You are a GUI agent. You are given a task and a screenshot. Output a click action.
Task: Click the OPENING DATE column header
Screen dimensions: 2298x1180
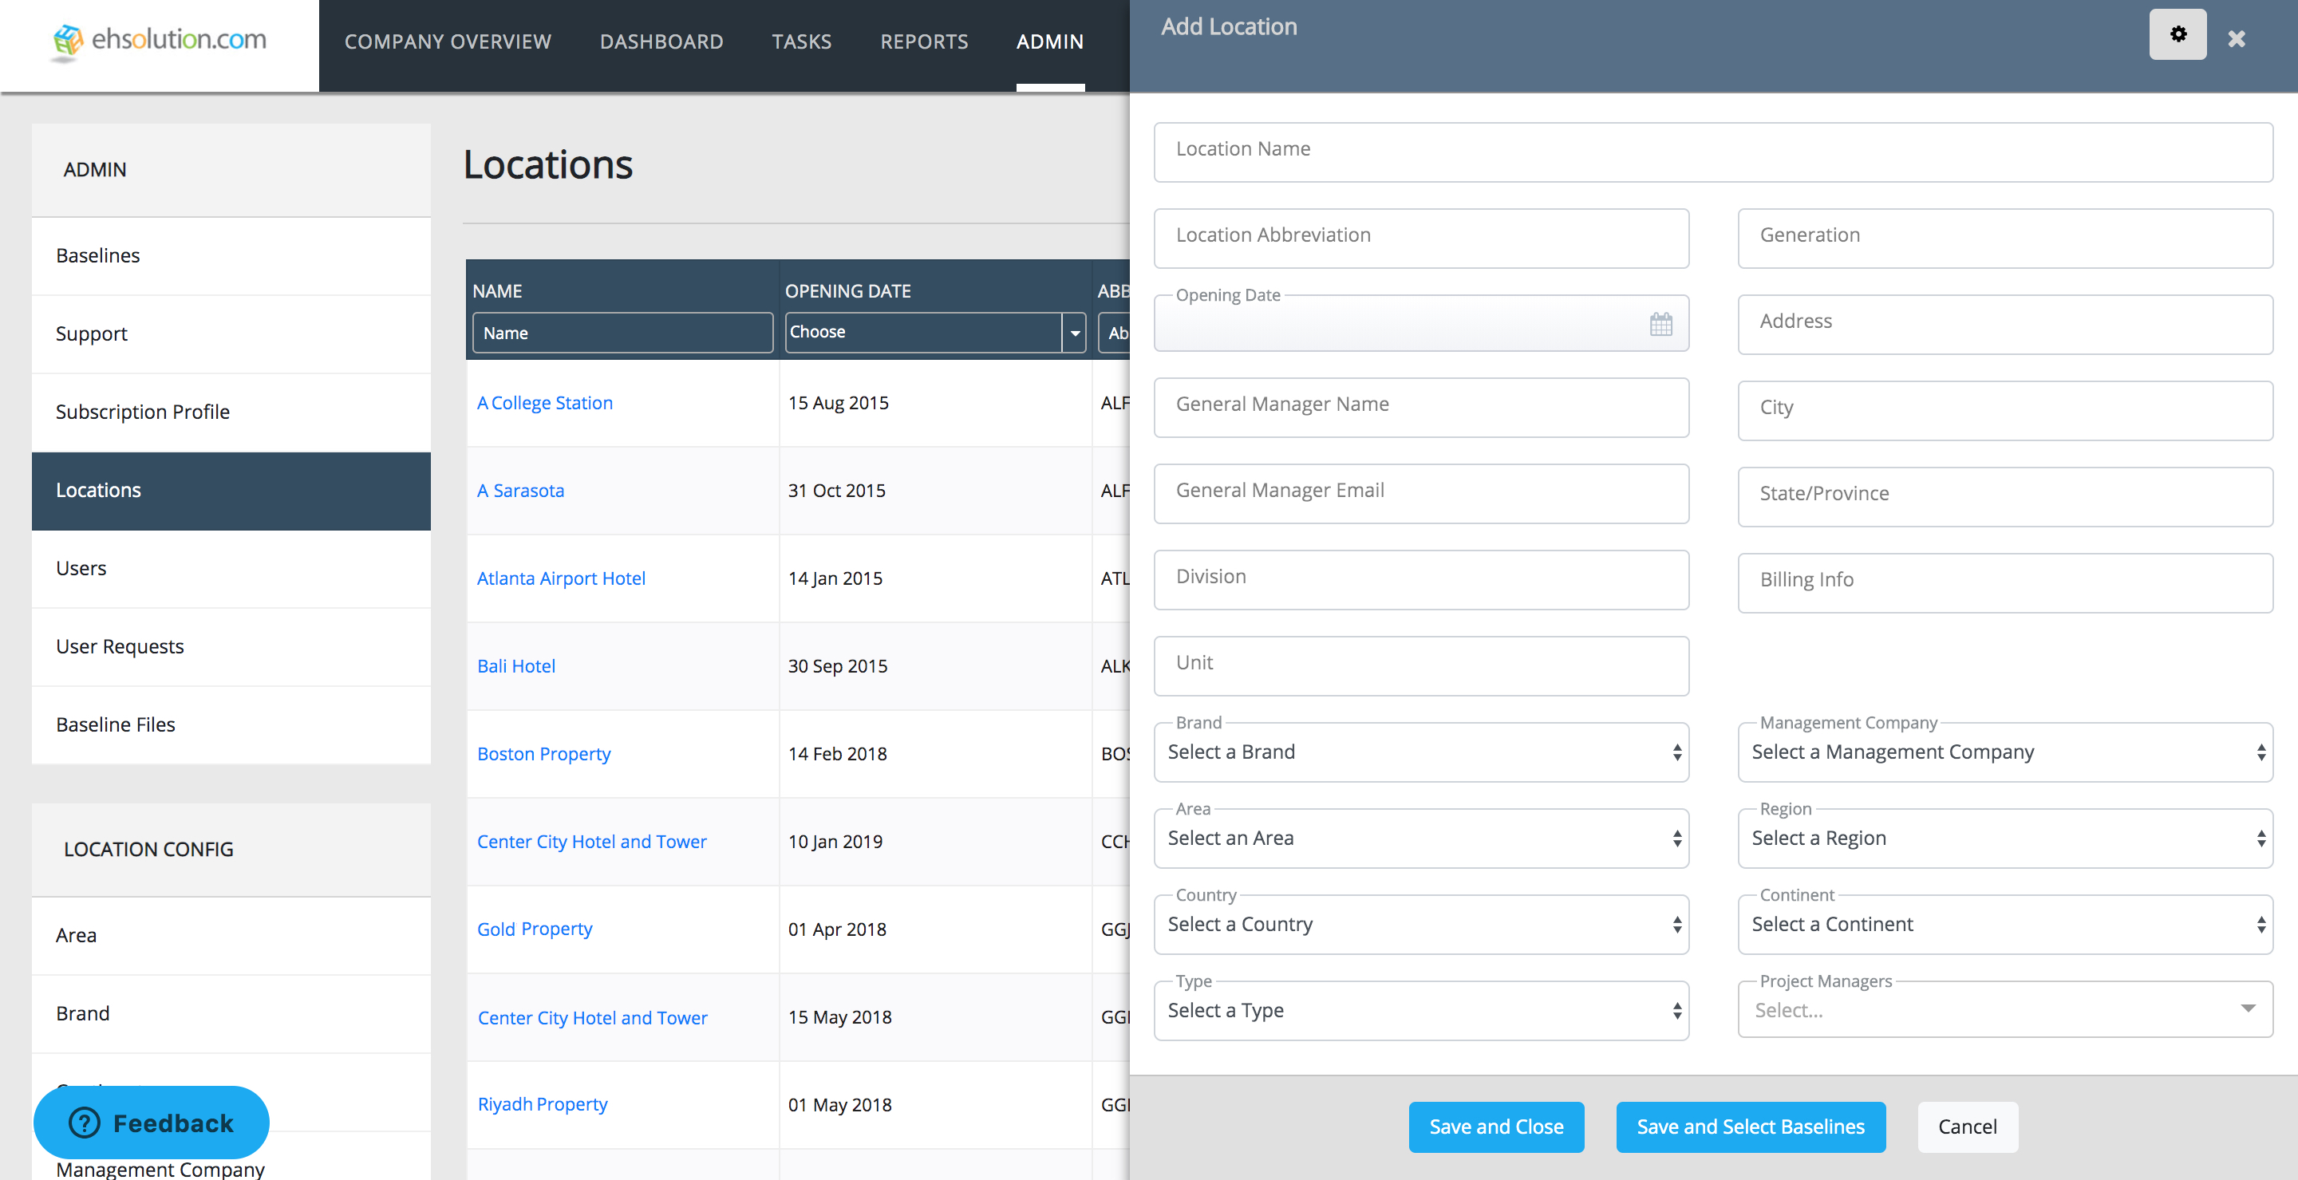[847, 292]
